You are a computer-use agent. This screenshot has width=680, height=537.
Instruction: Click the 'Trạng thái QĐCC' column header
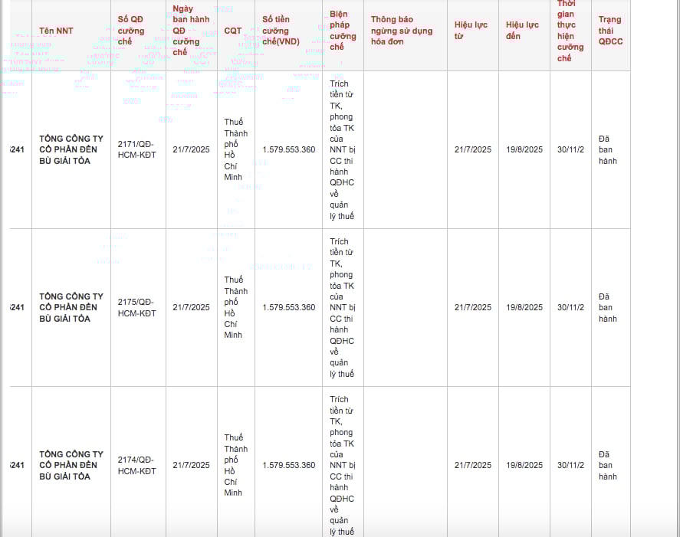tap(610, 31)
